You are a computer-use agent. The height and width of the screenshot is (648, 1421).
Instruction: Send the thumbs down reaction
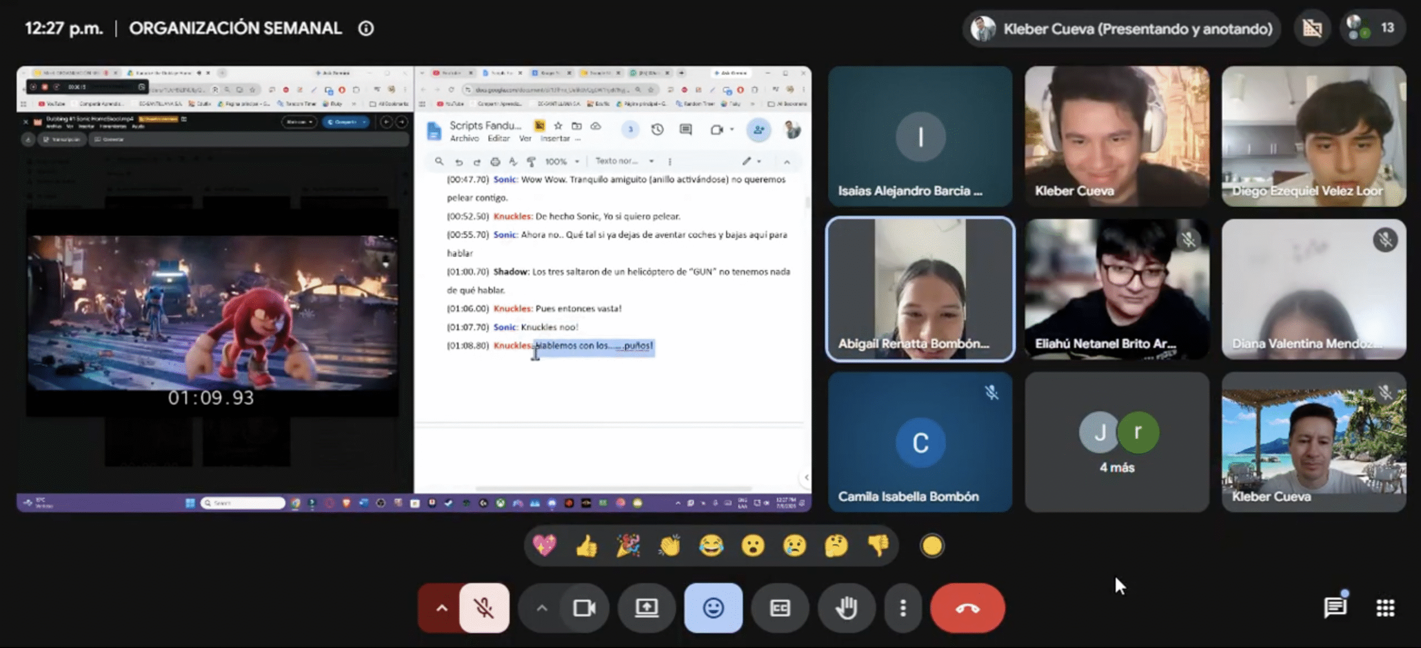coord(878,546)
